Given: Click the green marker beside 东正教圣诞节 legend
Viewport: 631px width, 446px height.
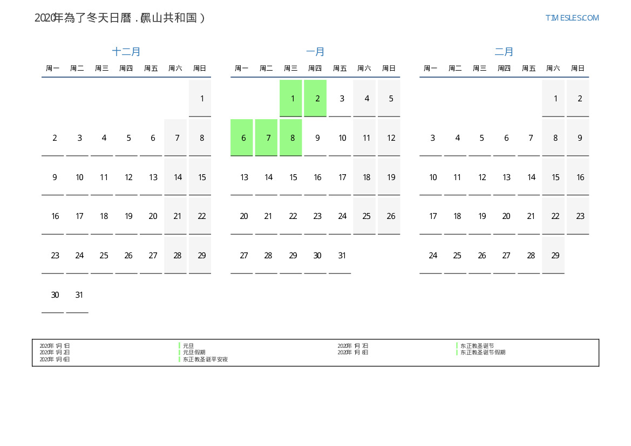Looking at the screenshot, I should (457, 346).
